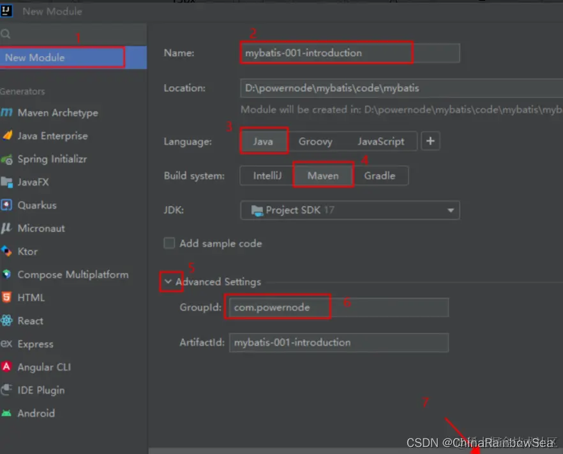Select New Module in the left list
Screen dimensions: 563x454
coord(73,57)
